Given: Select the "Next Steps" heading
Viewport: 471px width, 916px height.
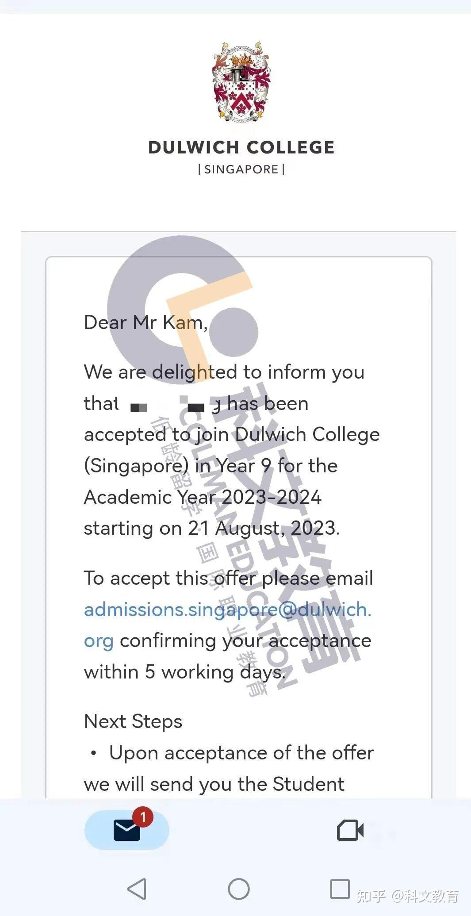Looking at the screenshot, I should coord(133,721).
